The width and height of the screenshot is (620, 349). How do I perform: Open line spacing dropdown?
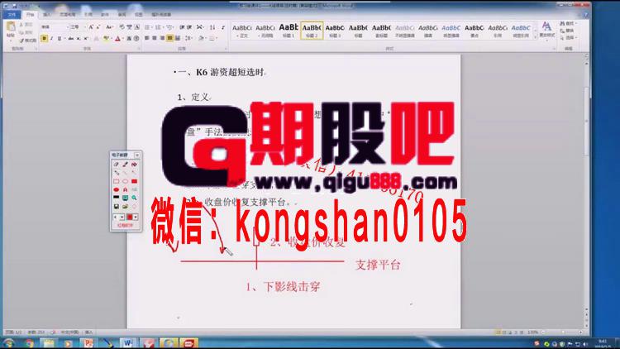188,38
